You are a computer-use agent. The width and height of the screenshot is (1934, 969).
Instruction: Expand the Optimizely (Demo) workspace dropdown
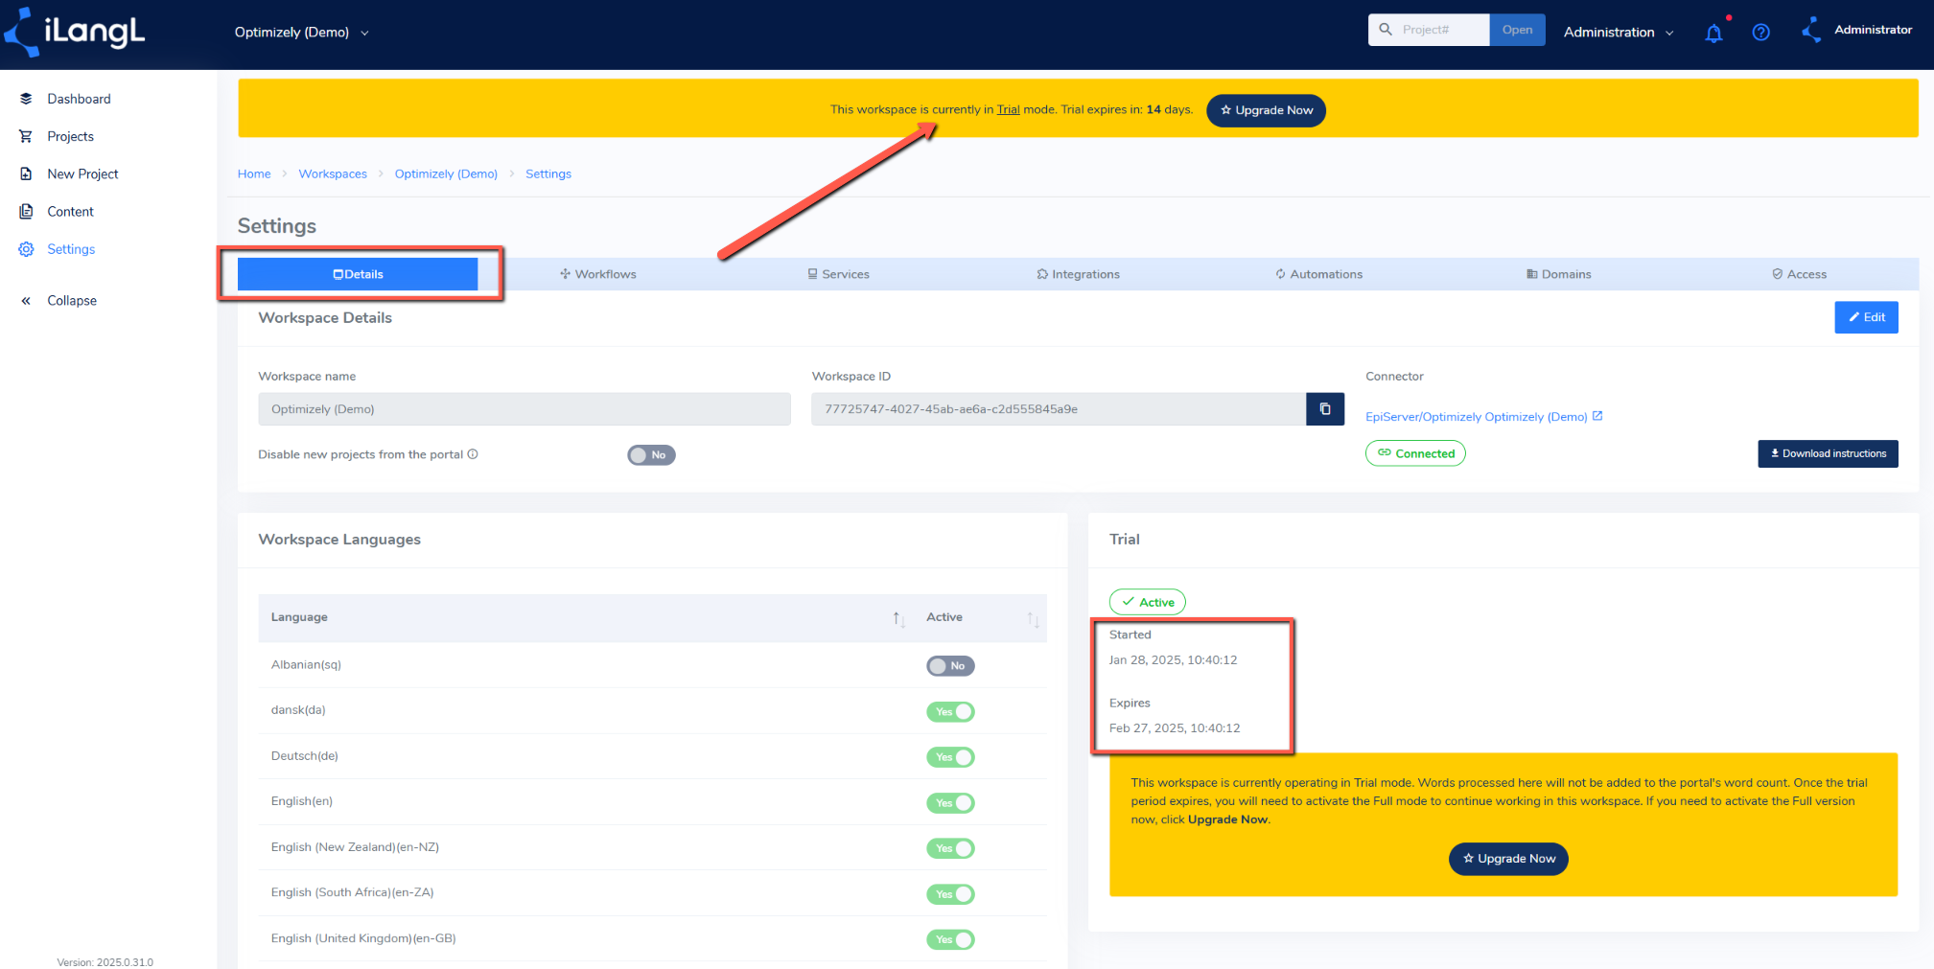coord(301,33)
